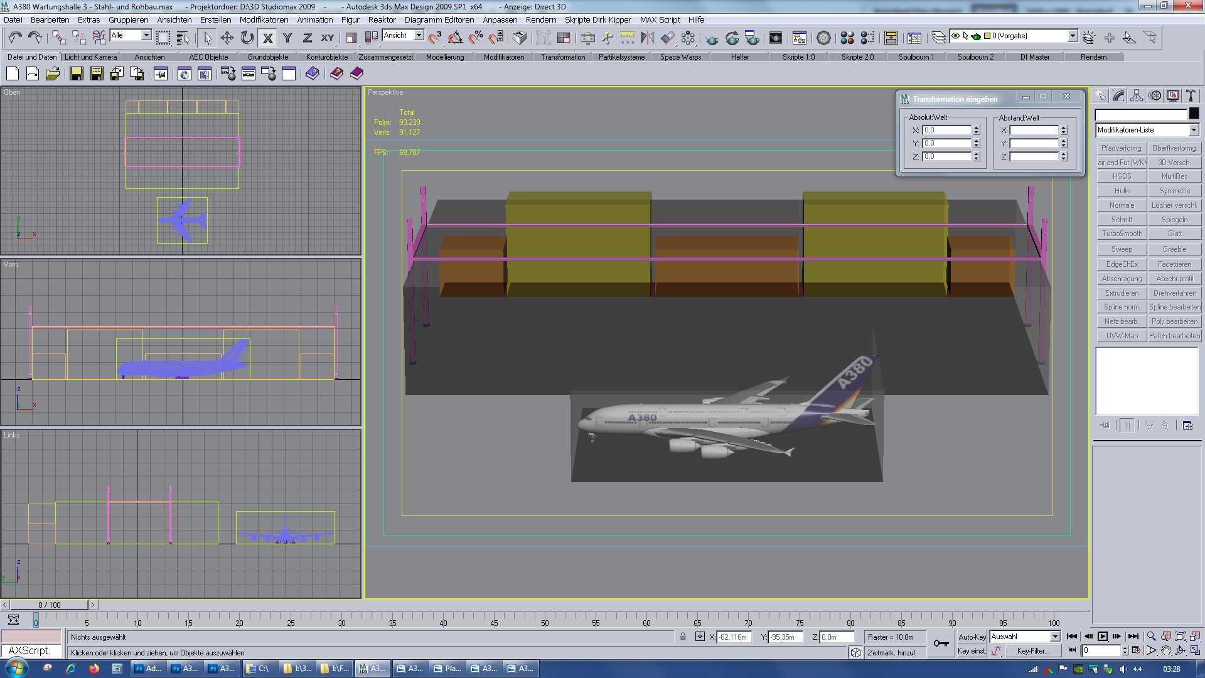Switch to the Licht und Kamera tab
The width and height of the screenshot is (1205, 678).
point(90,57)
